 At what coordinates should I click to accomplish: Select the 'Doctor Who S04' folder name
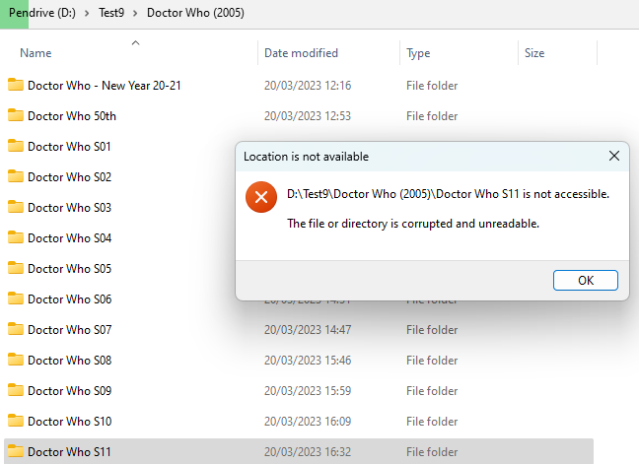pyautogui.click(x=69, y=238)
